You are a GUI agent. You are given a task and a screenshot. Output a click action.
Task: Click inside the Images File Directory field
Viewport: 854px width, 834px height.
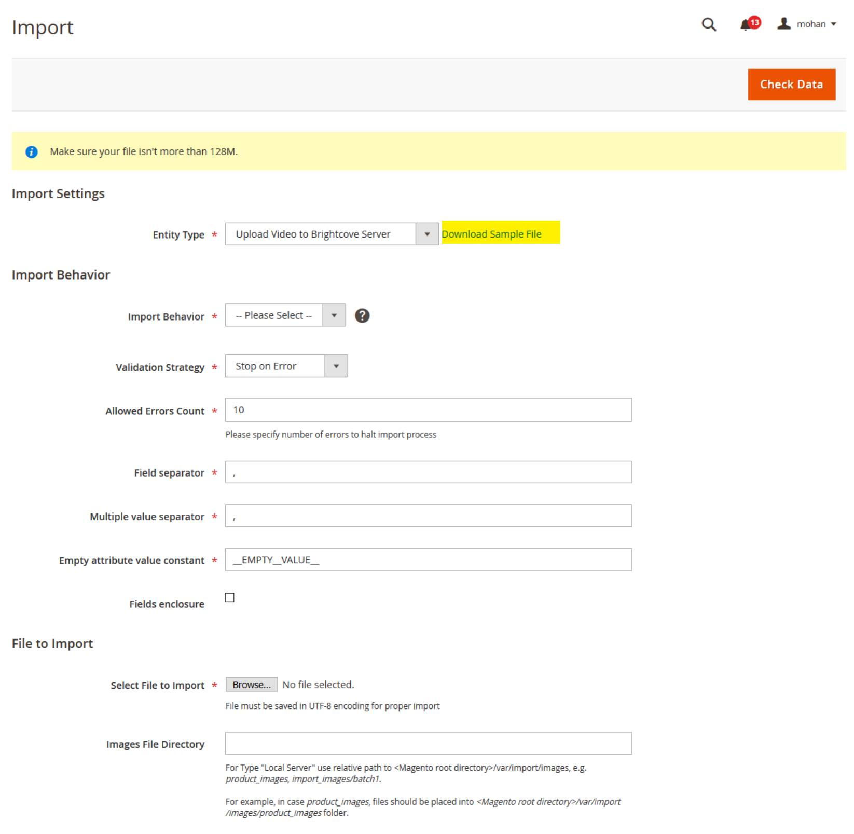[428, 743]
